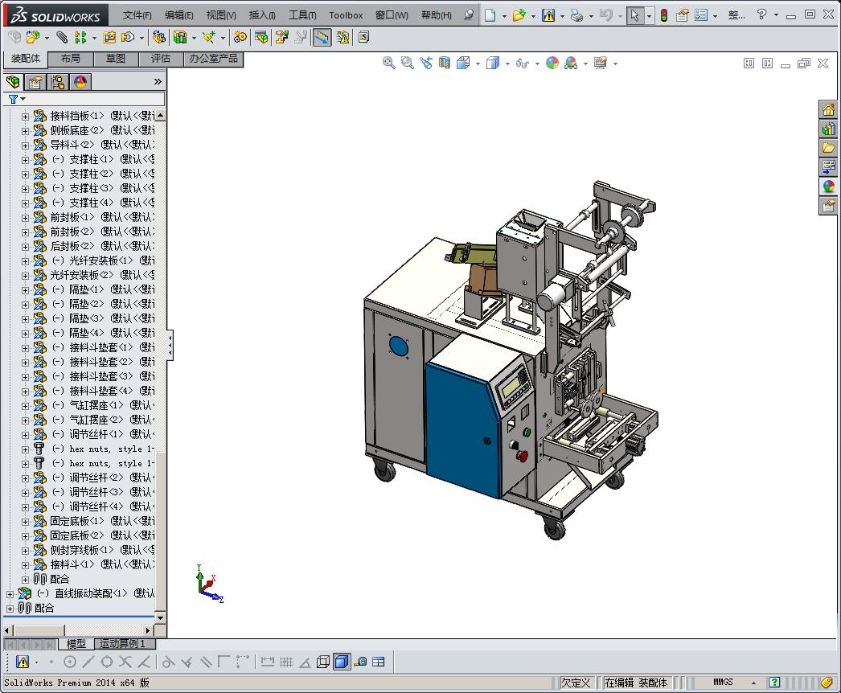Click the Section View icon
The image size is (841, 693).
pos(445,64)
